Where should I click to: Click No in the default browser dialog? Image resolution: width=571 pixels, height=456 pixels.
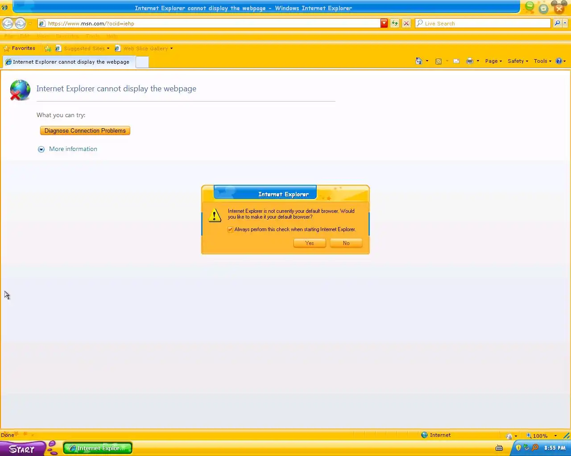(x=346, y=243)
